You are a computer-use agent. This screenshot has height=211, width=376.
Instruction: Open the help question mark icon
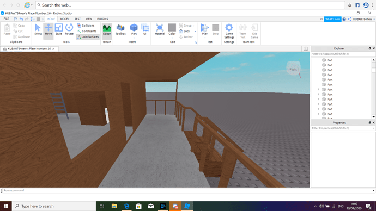pos(344,19)
